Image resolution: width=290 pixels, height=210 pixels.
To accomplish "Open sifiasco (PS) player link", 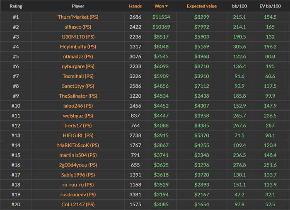I will coord(78,27).
